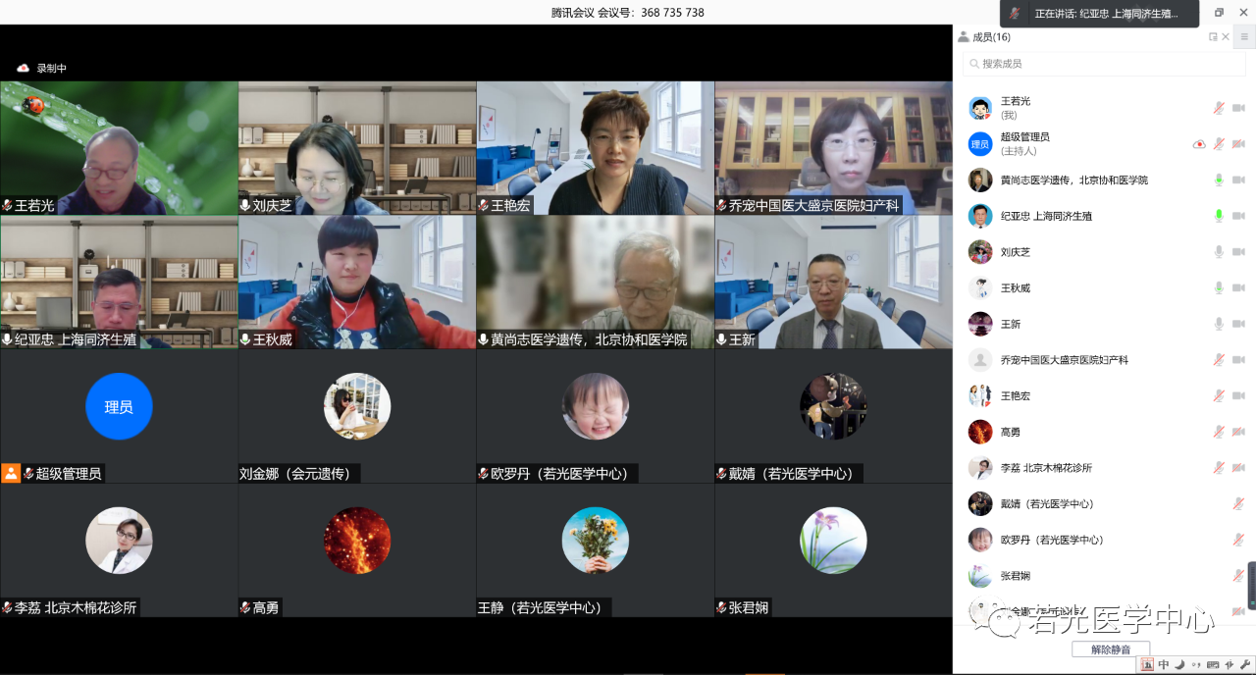Screen dimensions: 1256x675
Task: Toggle the microphone for 黄尚志 in member list
Action: 1219,181
